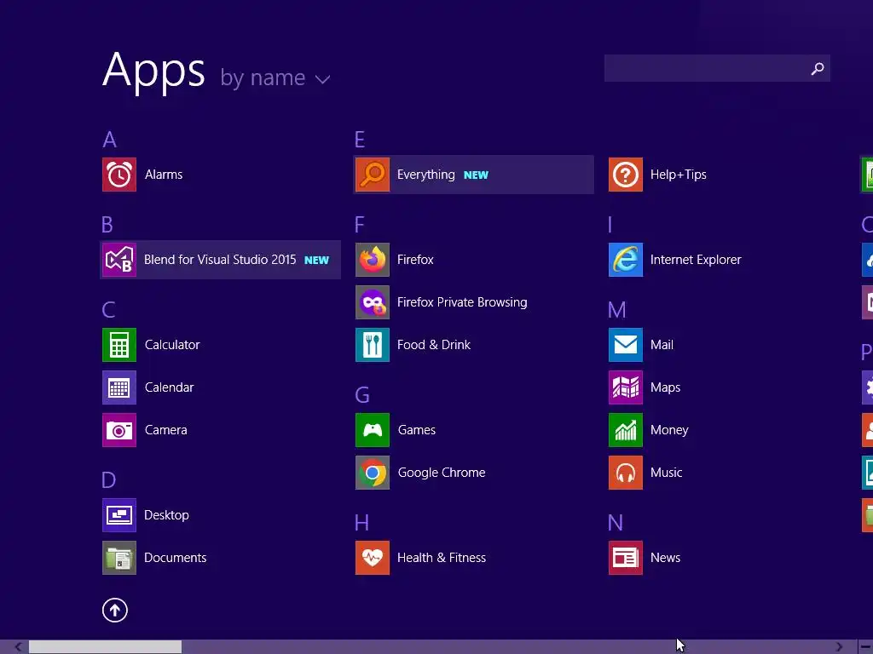Click the scrollbar right arrow
Screen dimensions: 873x654
pos(839,647)
